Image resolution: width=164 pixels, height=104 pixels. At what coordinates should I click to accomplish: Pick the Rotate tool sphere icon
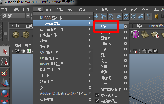[5, 93]
